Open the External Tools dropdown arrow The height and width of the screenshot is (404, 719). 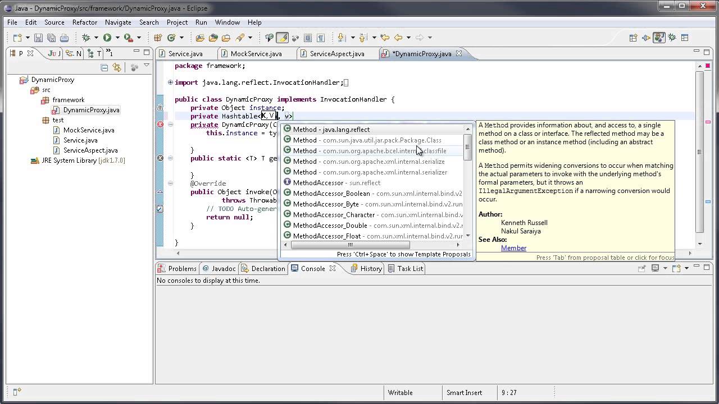[138, 38]
